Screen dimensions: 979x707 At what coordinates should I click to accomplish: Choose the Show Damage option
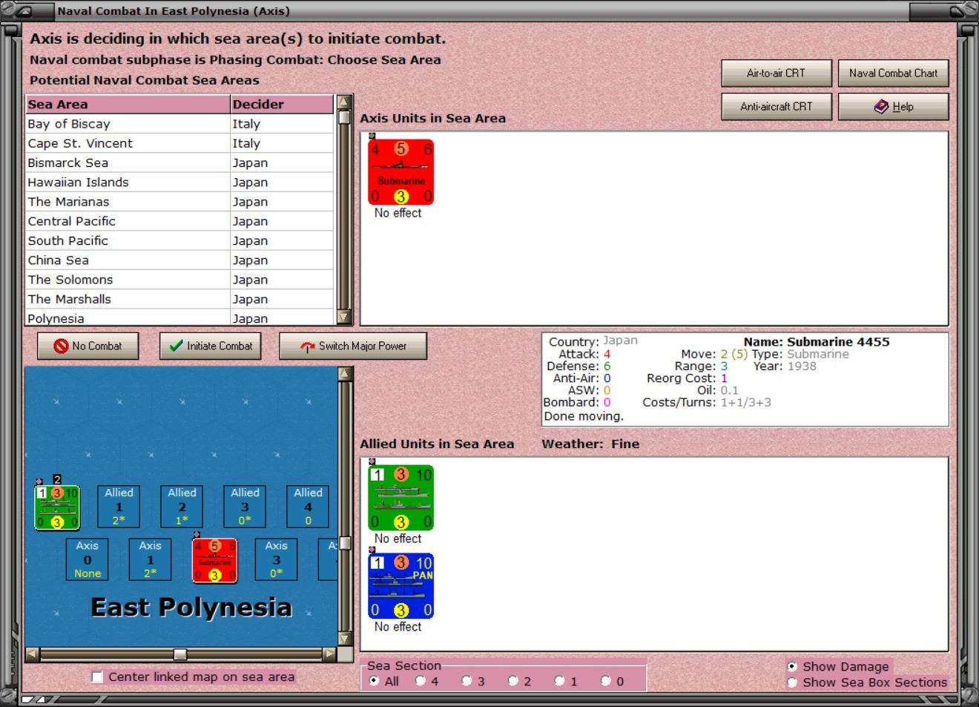792,666
